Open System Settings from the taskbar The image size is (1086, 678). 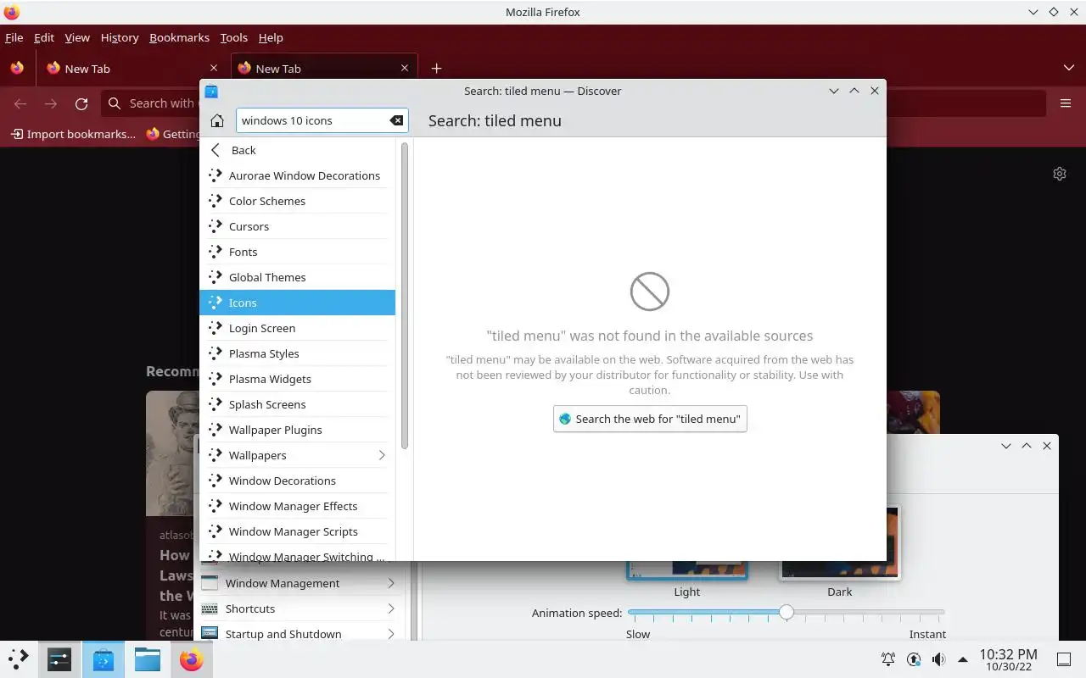59,659
